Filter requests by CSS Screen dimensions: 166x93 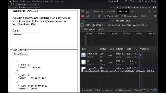pyautogui.click(x=99, y=25)
